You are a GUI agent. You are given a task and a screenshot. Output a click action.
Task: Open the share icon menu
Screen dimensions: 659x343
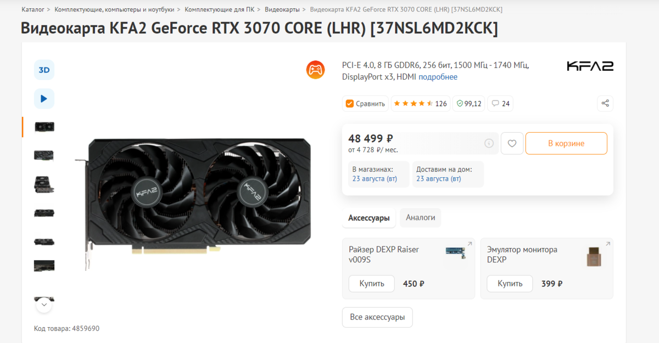click(605, 103)
